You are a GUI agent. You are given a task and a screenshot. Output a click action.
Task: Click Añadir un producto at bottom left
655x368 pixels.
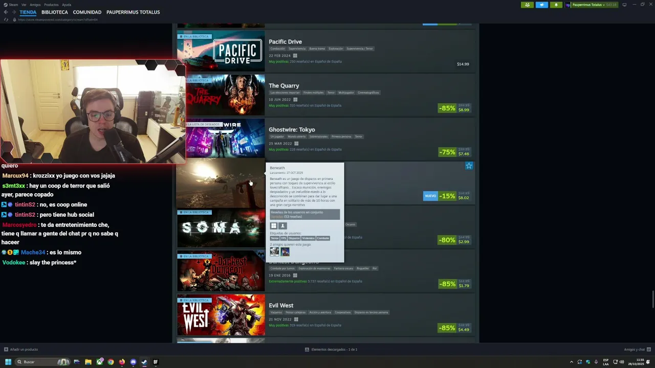(x=21, y=350)
